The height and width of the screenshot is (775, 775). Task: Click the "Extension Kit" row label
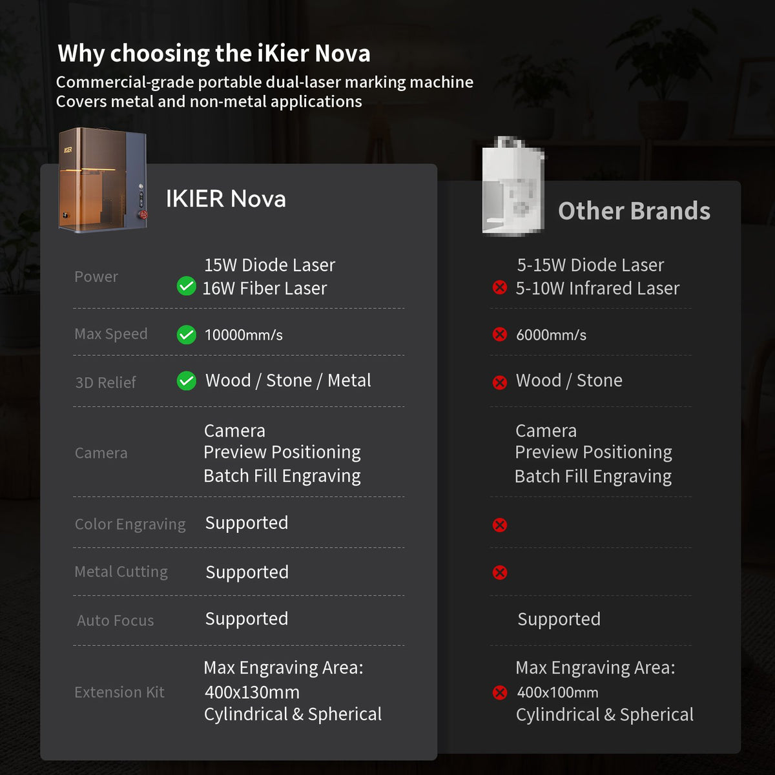[119, 692]
